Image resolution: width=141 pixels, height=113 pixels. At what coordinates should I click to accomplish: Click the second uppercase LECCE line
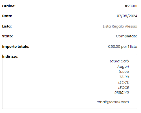click(x=124, y=88)
